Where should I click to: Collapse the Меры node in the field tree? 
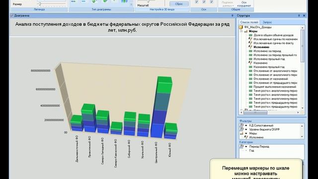point(241,31)
